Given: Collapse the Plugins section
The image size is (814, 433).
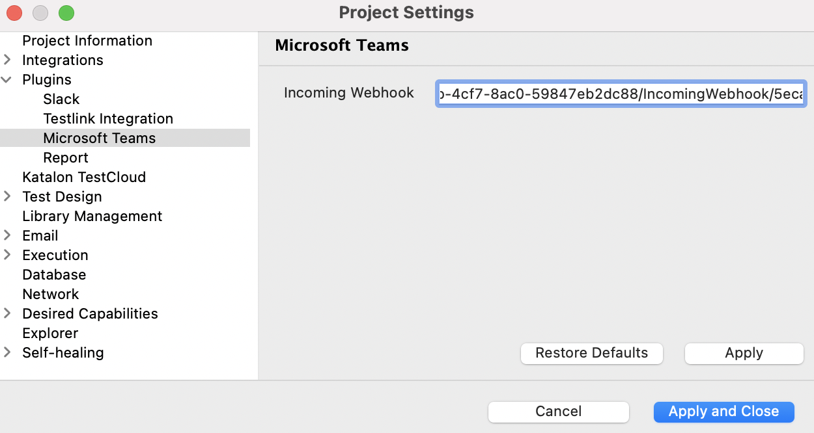Looking at the screenshot, I should (x=8, y=79).
